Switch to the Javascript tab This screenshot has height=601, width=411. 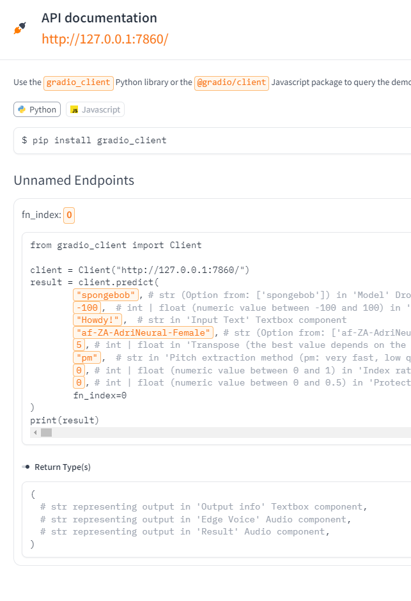point(95,109)
